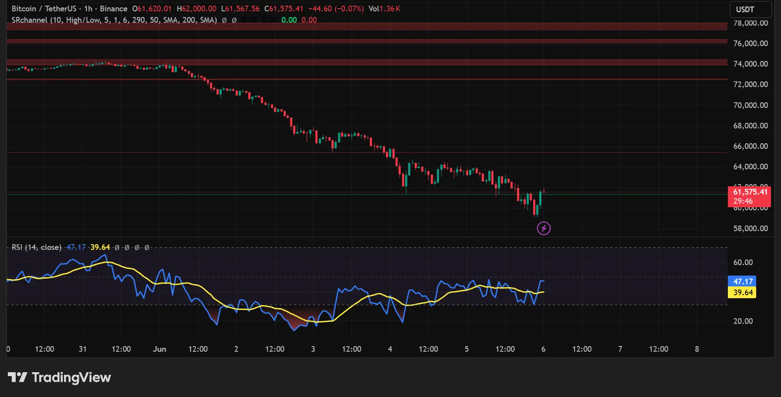Click the TradingView logo
Viewport: 781px width, 397px height.
coord(60,377)
